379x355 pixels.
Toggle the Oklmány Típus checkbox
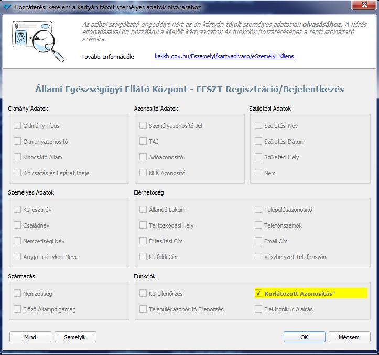(x=17, y=125)
